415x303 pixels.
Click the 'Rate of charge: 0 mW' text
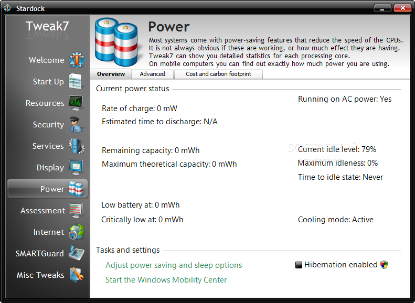coord(140,109)
